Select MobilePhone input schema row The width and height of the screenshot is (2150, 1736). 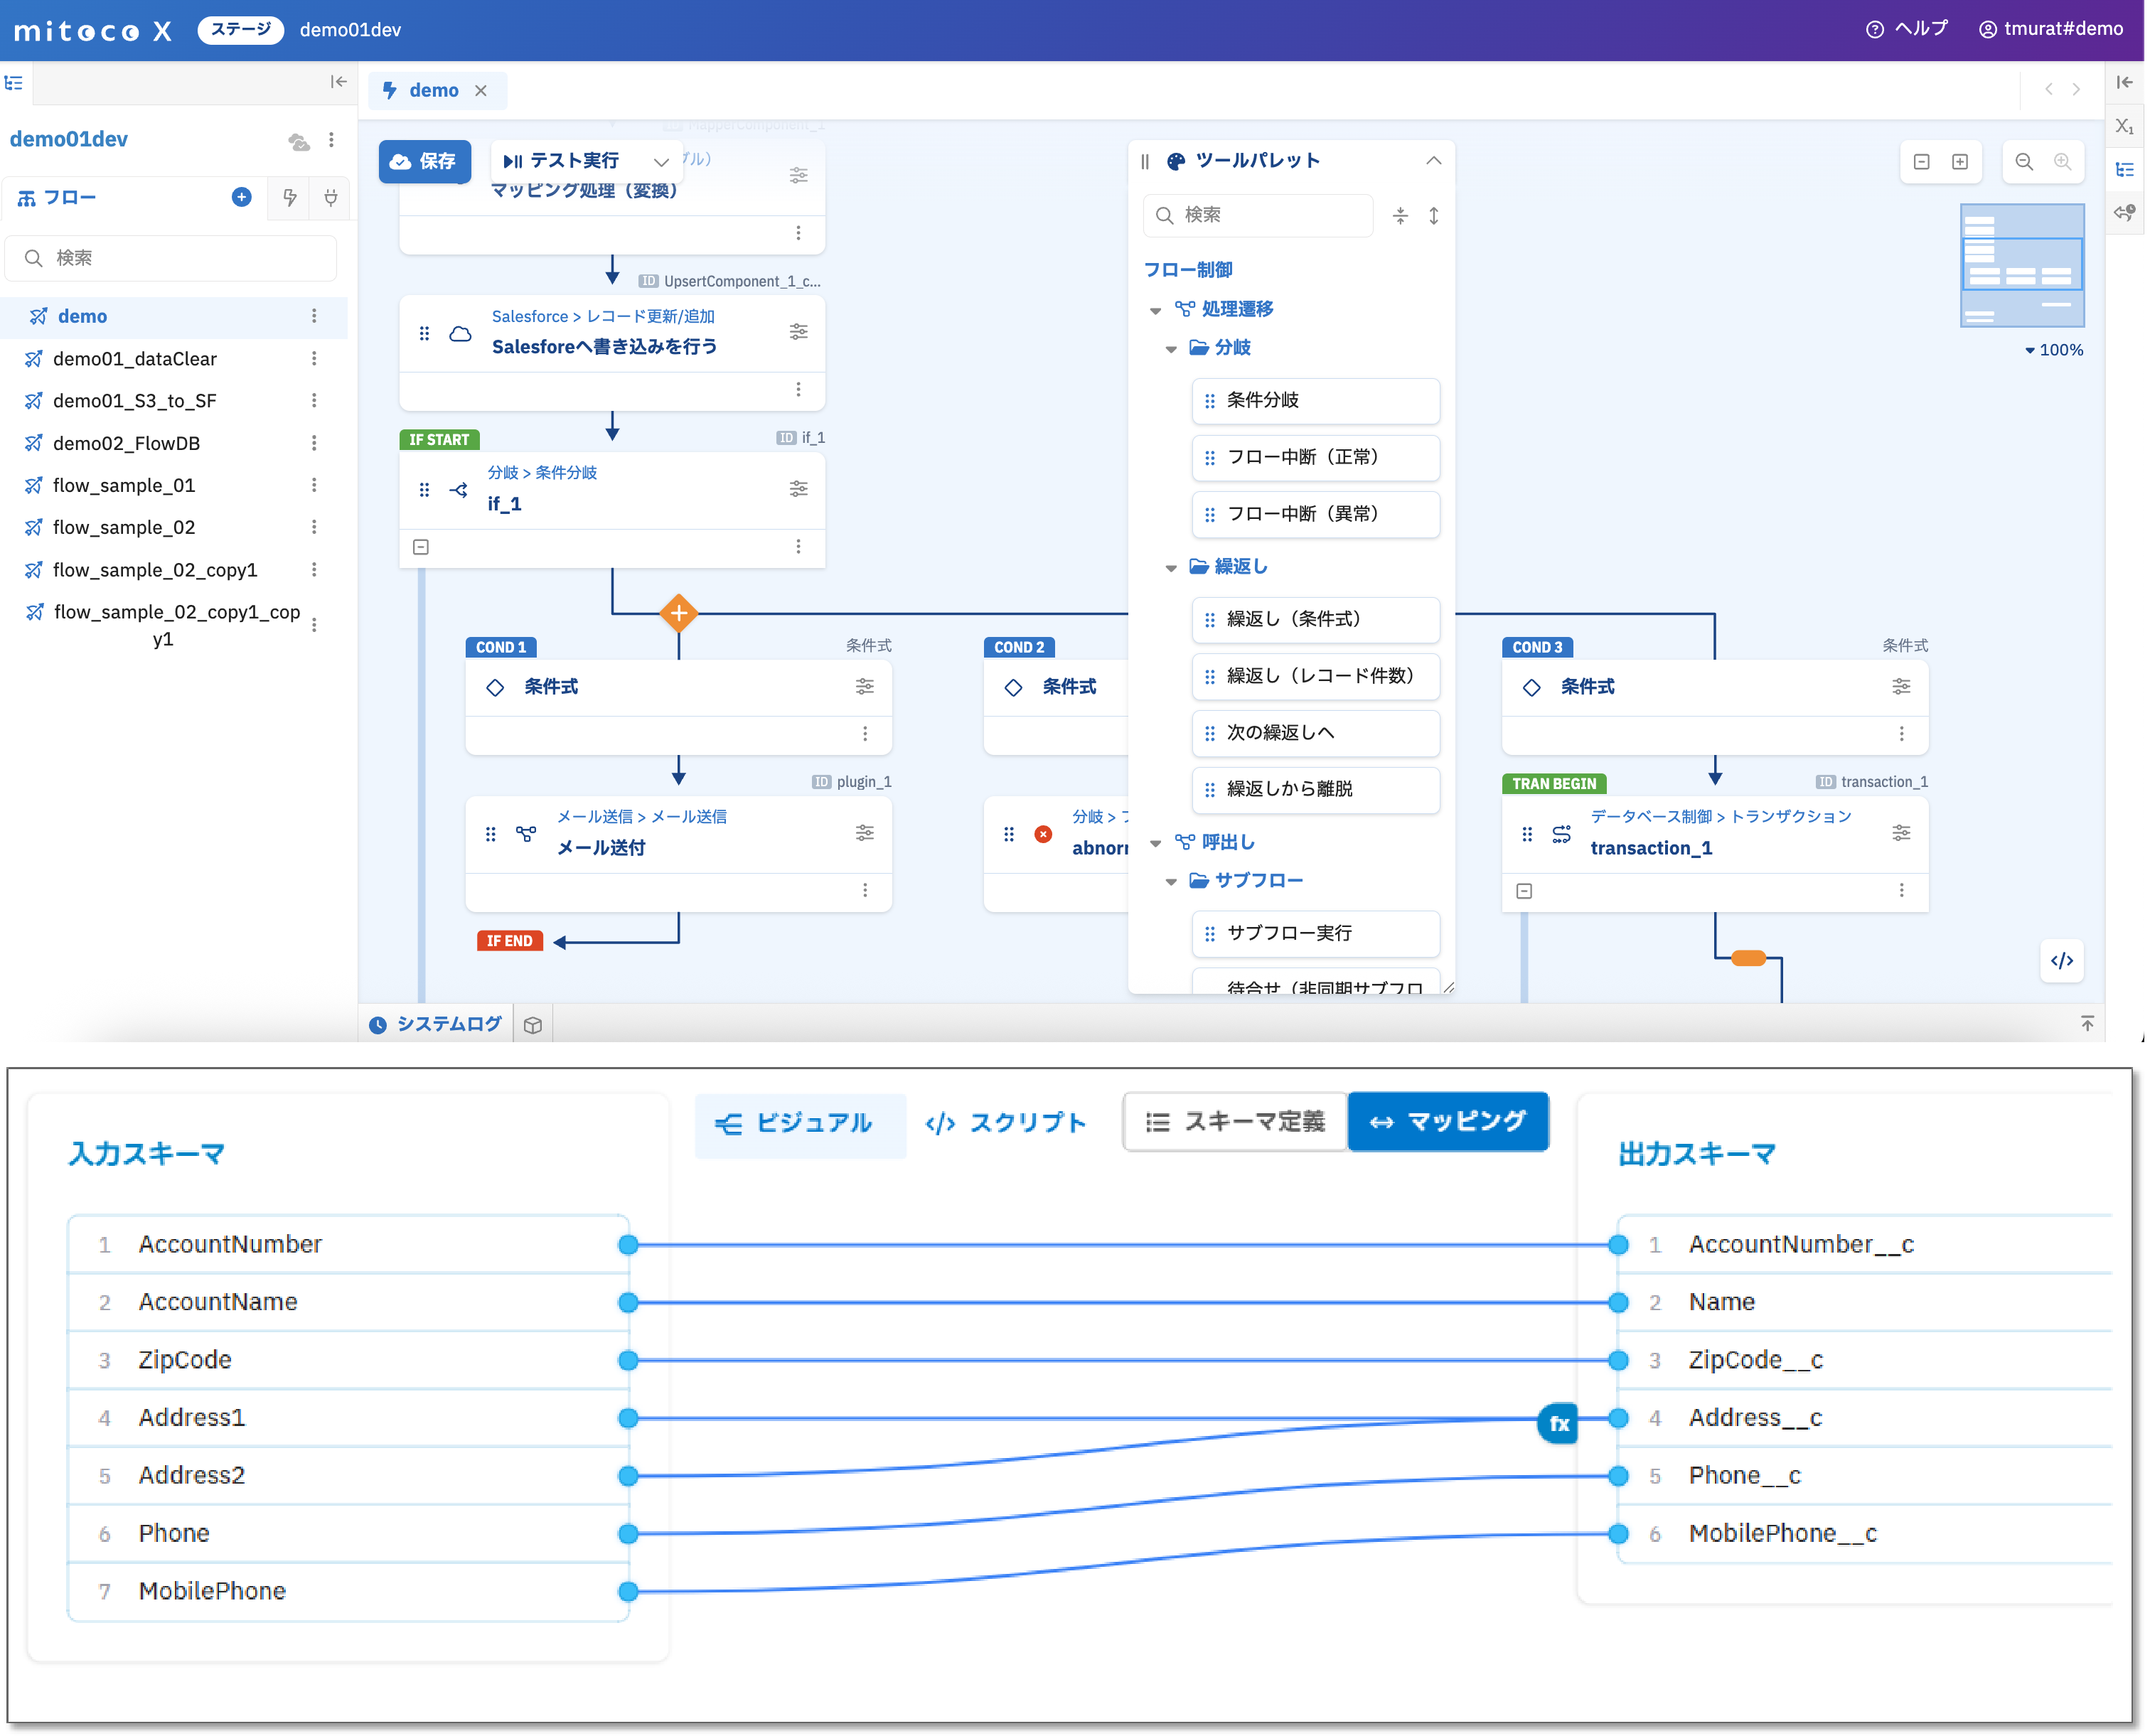(x=348, y=1592)
